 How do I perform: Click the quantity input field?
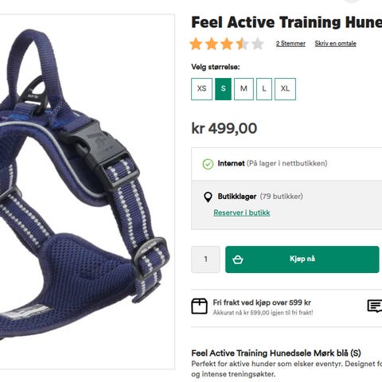205,259
